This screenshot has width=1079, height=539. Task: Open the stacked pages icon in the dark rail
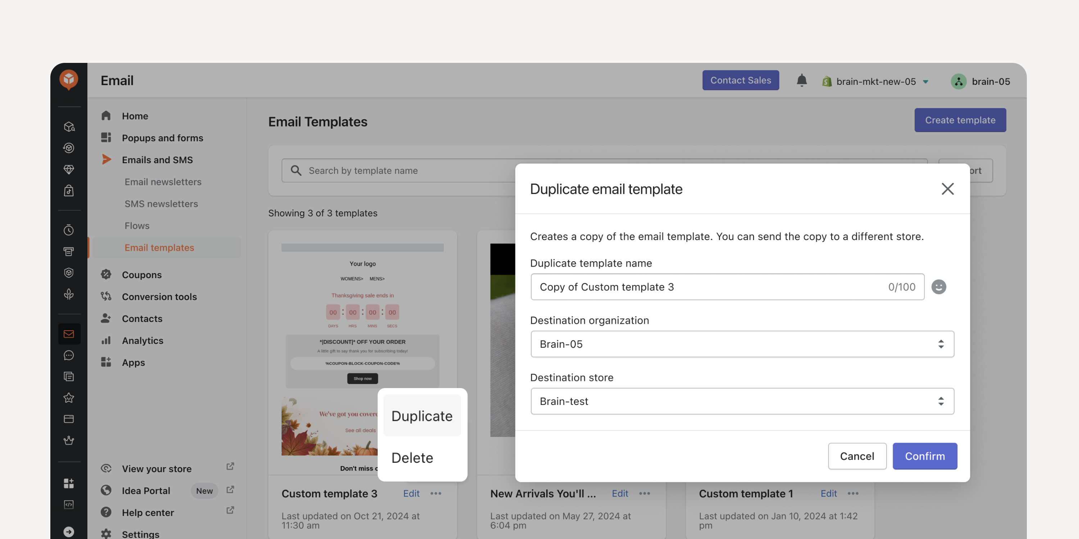click(x=69, y=376)
